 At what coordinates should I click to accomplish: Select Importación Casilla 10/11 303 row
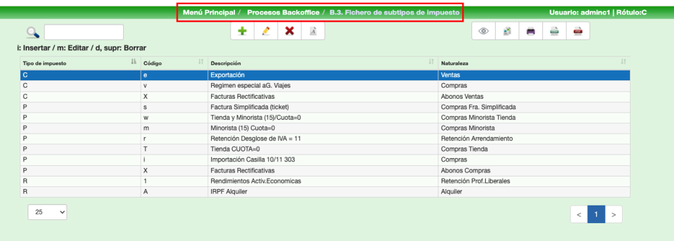(x=325, y=160)
